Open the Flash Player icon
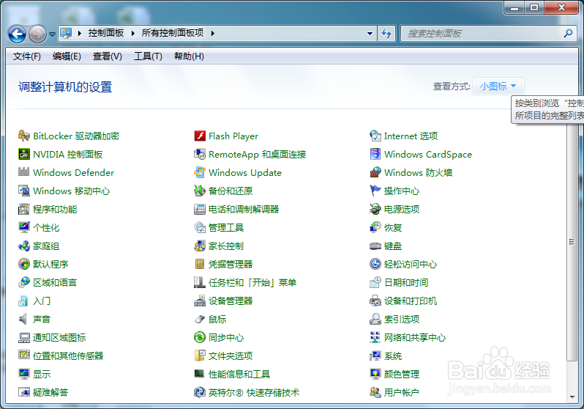This screenshot has width=584, height=409. [200, 136]
